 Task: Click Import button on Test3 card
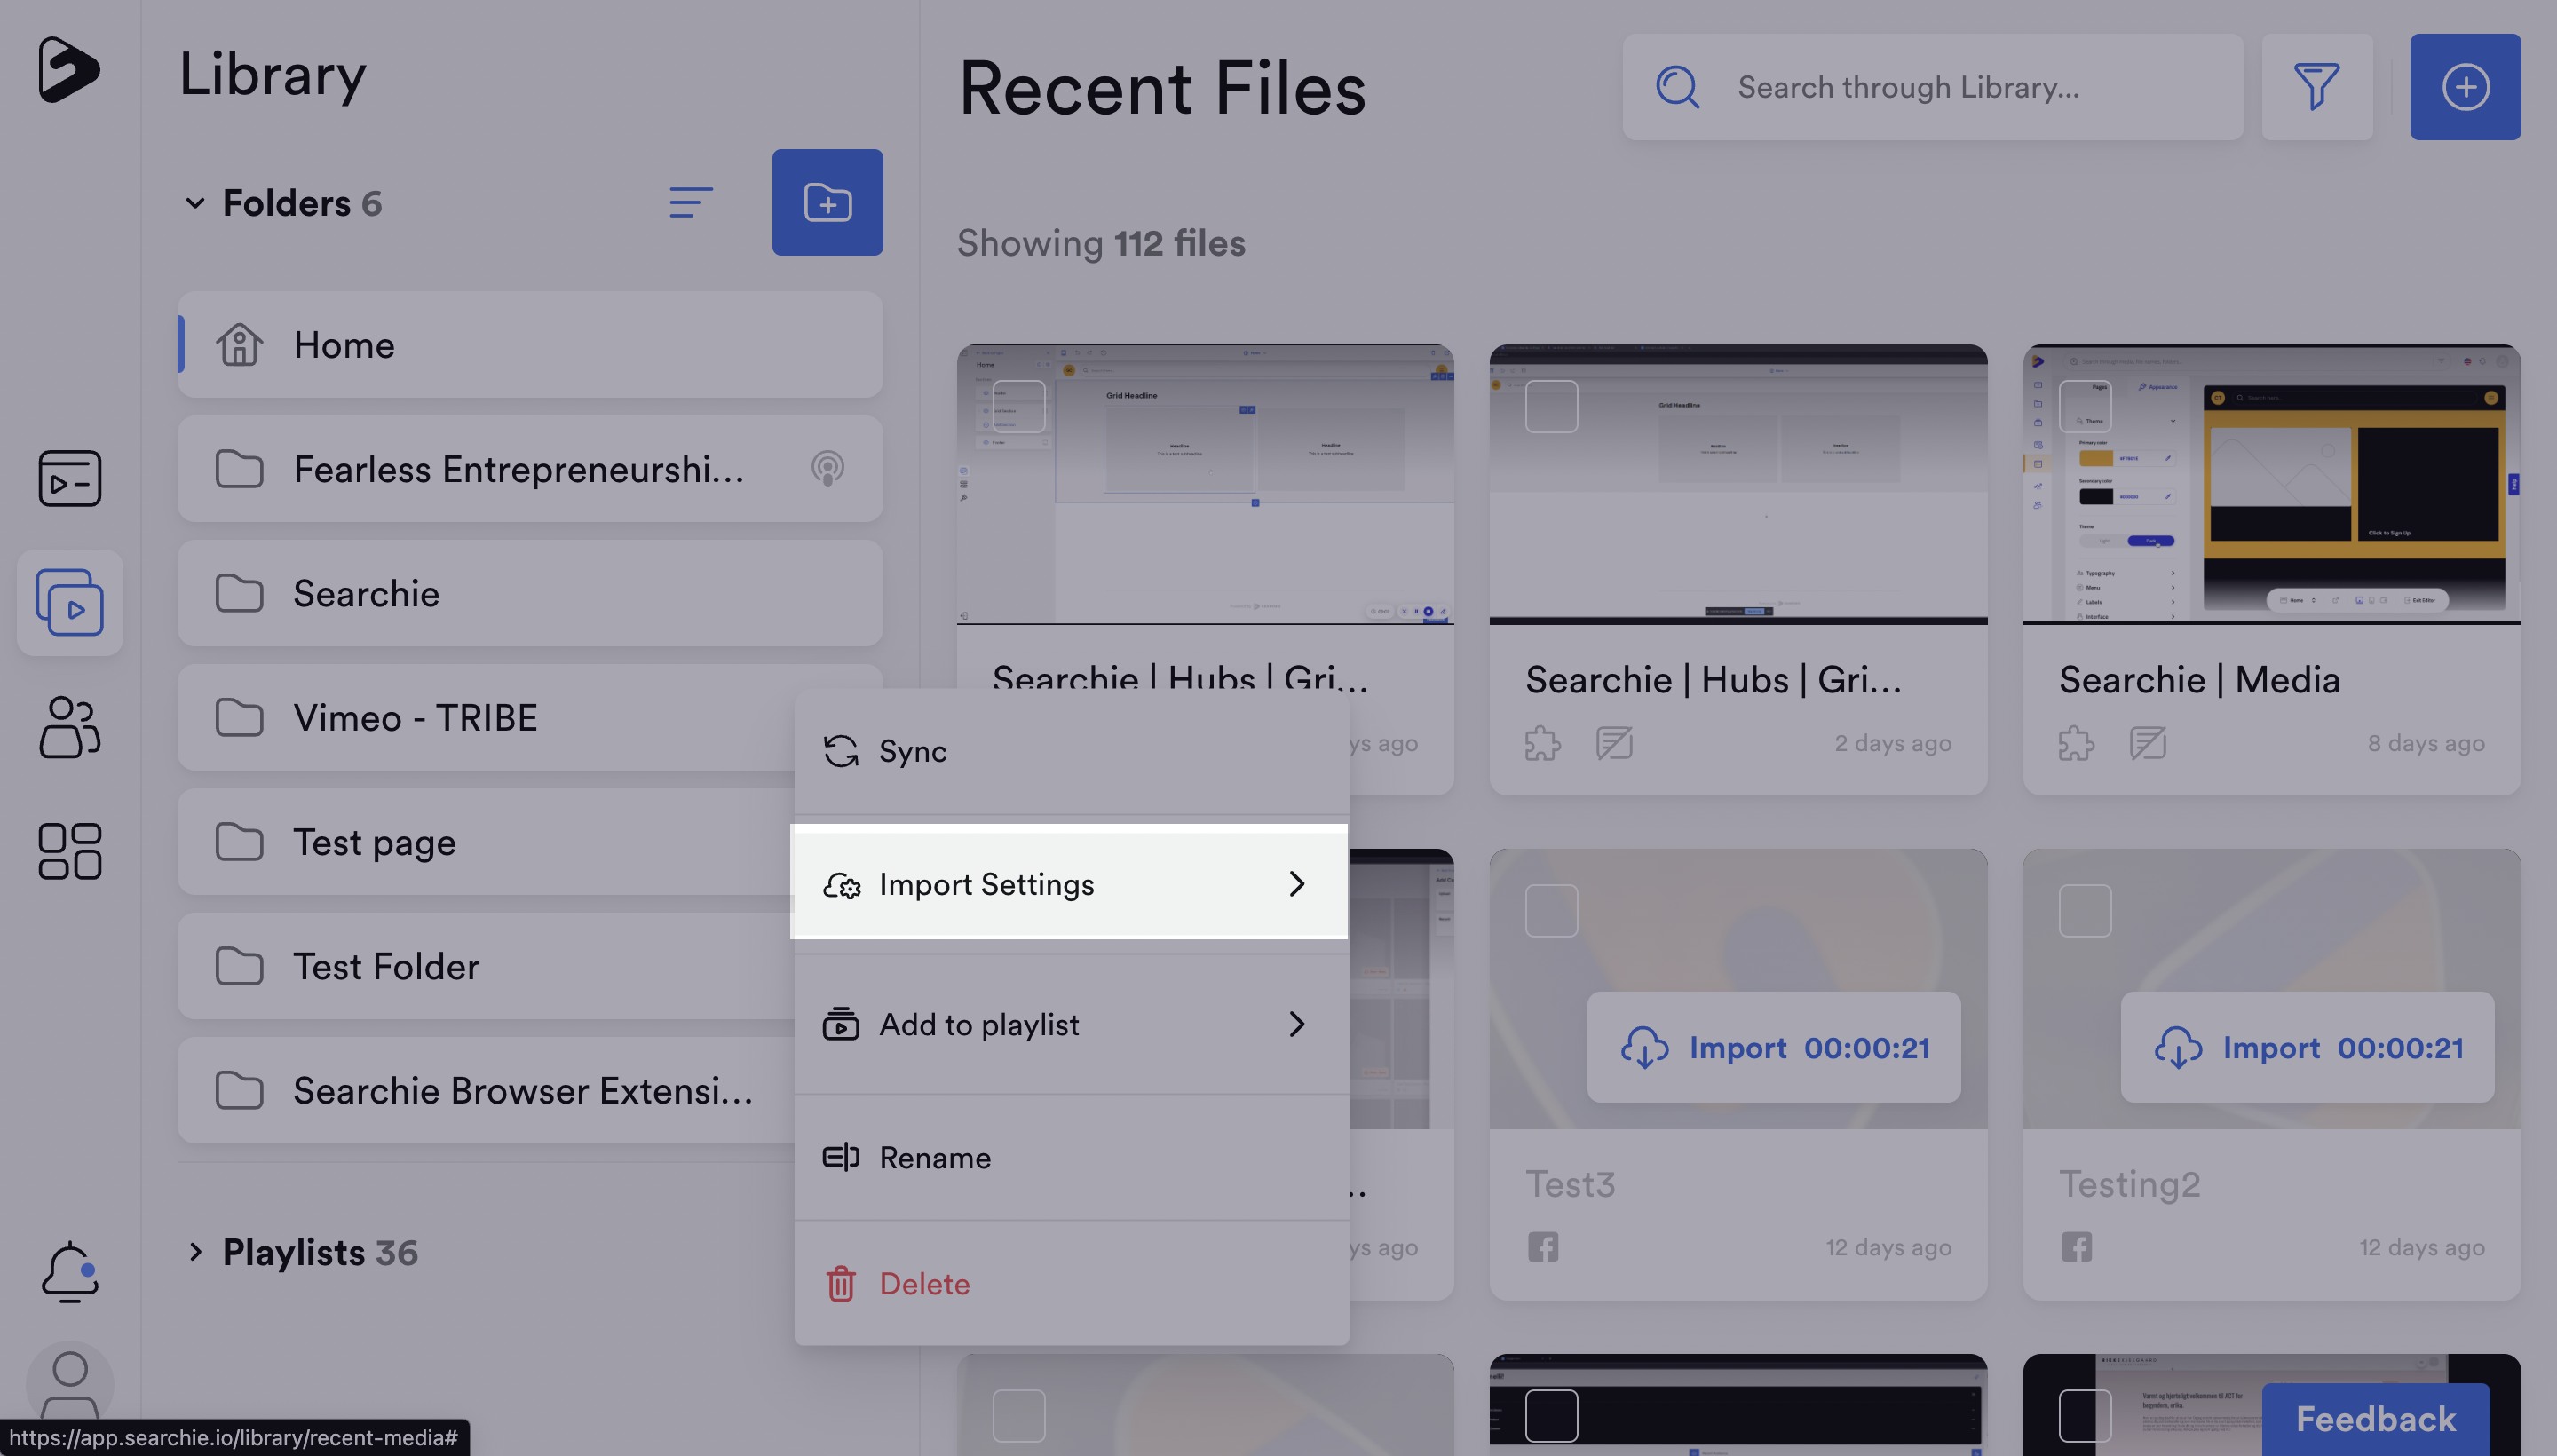(x=1773, y=1047)
